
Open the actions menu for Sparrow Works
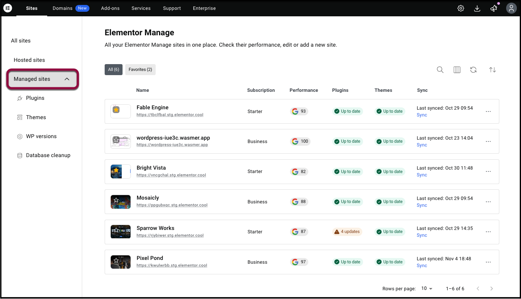488,231
